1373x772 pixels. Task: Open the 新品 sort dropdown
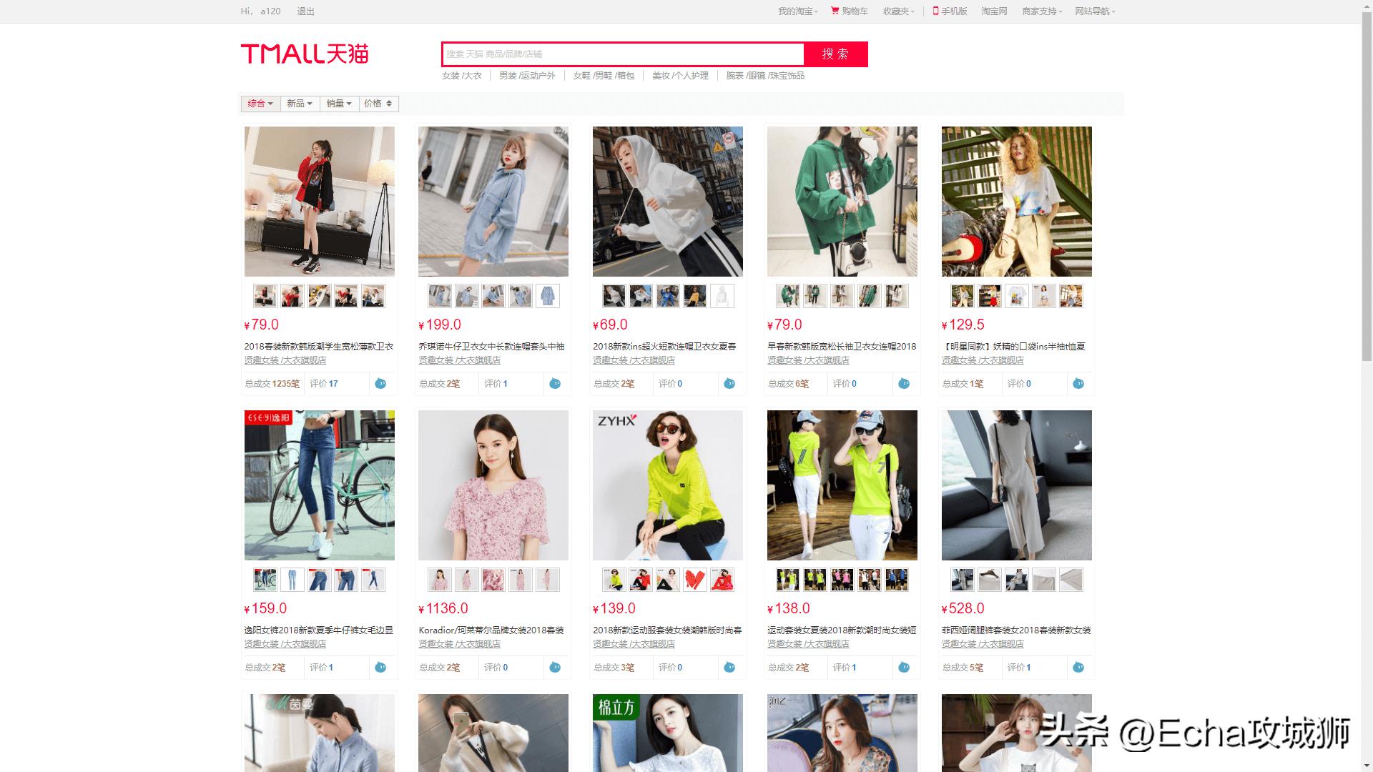300,104
